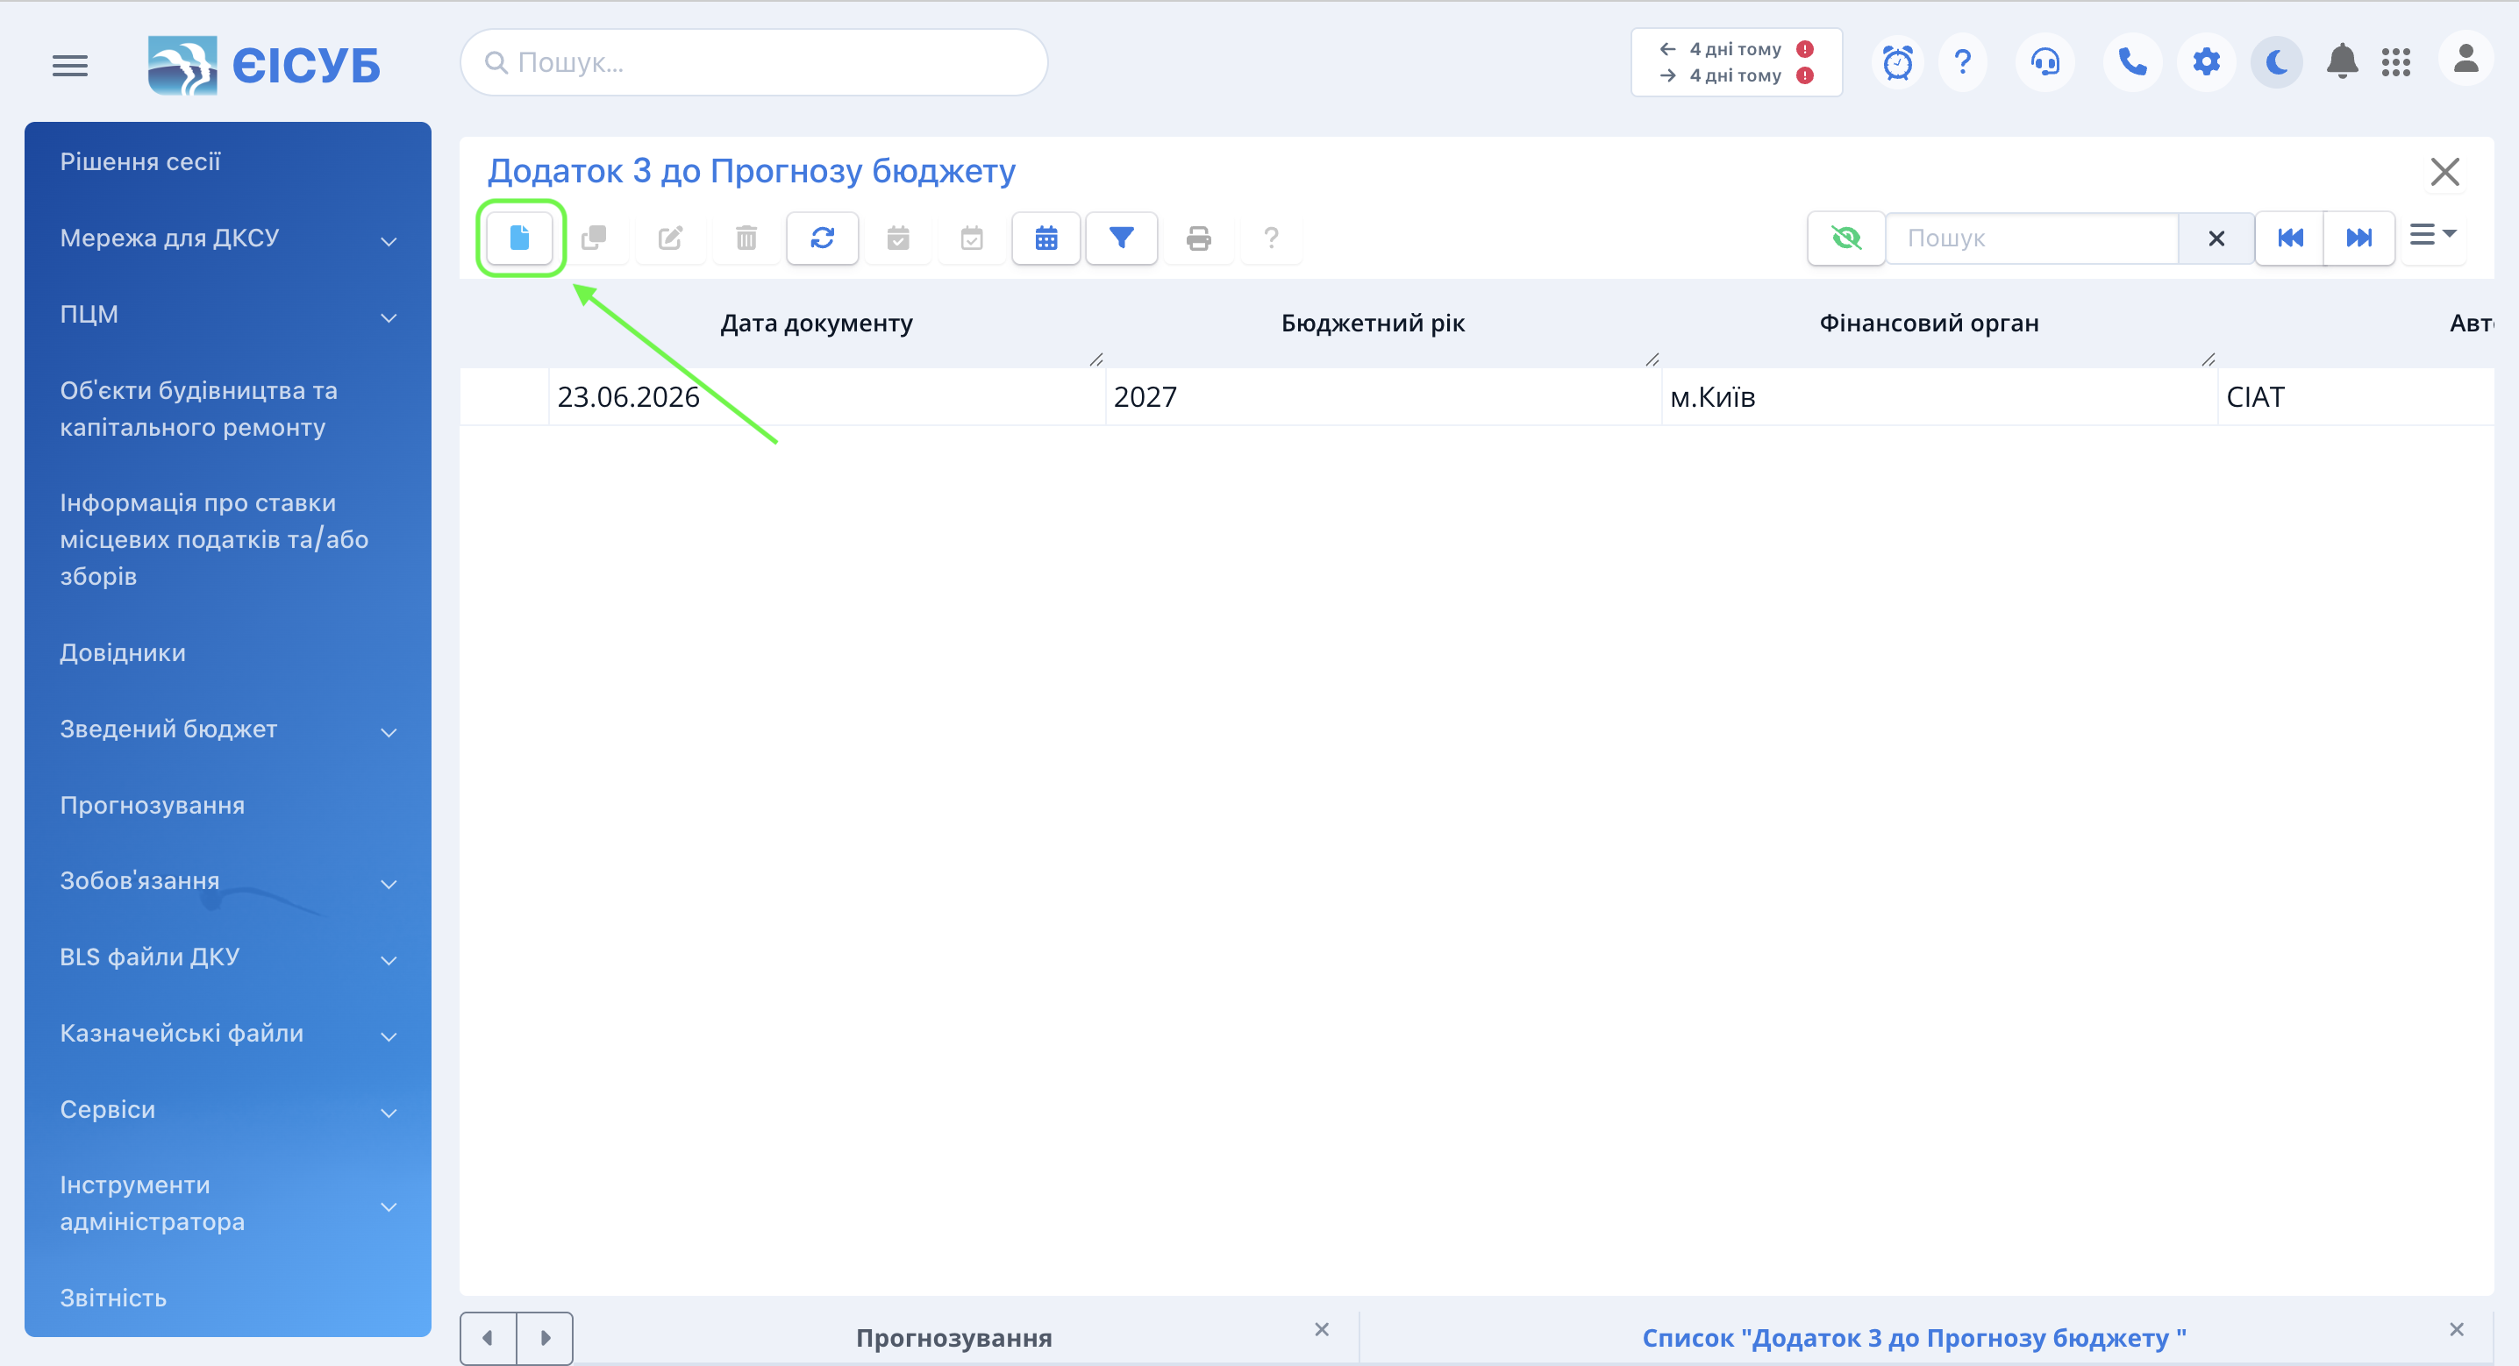Click the refresh list icon
Screen dimensions: 2519x1366
823,238
